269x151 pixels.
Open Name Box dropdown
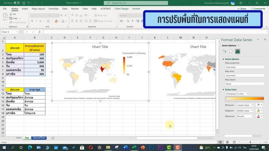pyautogui.click(x=17, y=32)
